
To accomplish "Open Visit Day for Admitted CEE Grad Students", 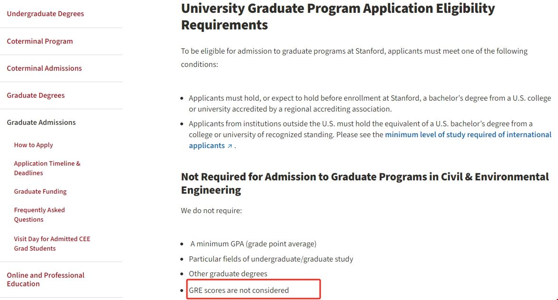I will 52,244.
